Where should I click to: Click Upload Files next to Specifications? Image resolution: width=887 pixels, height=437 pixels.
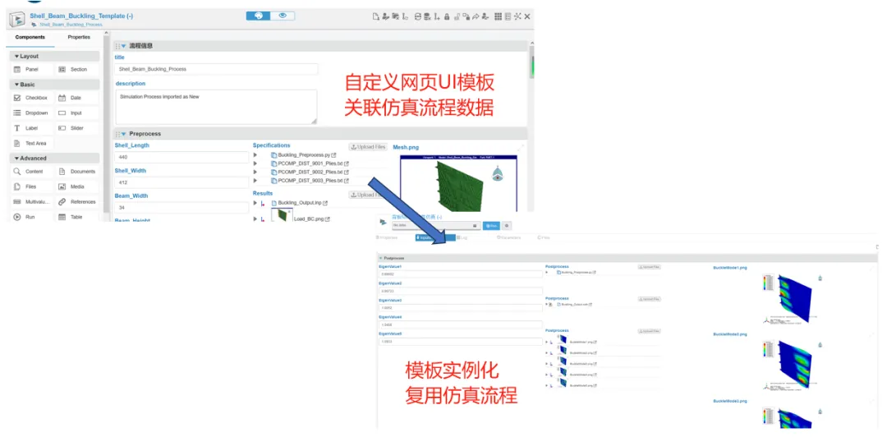[368, 147]
